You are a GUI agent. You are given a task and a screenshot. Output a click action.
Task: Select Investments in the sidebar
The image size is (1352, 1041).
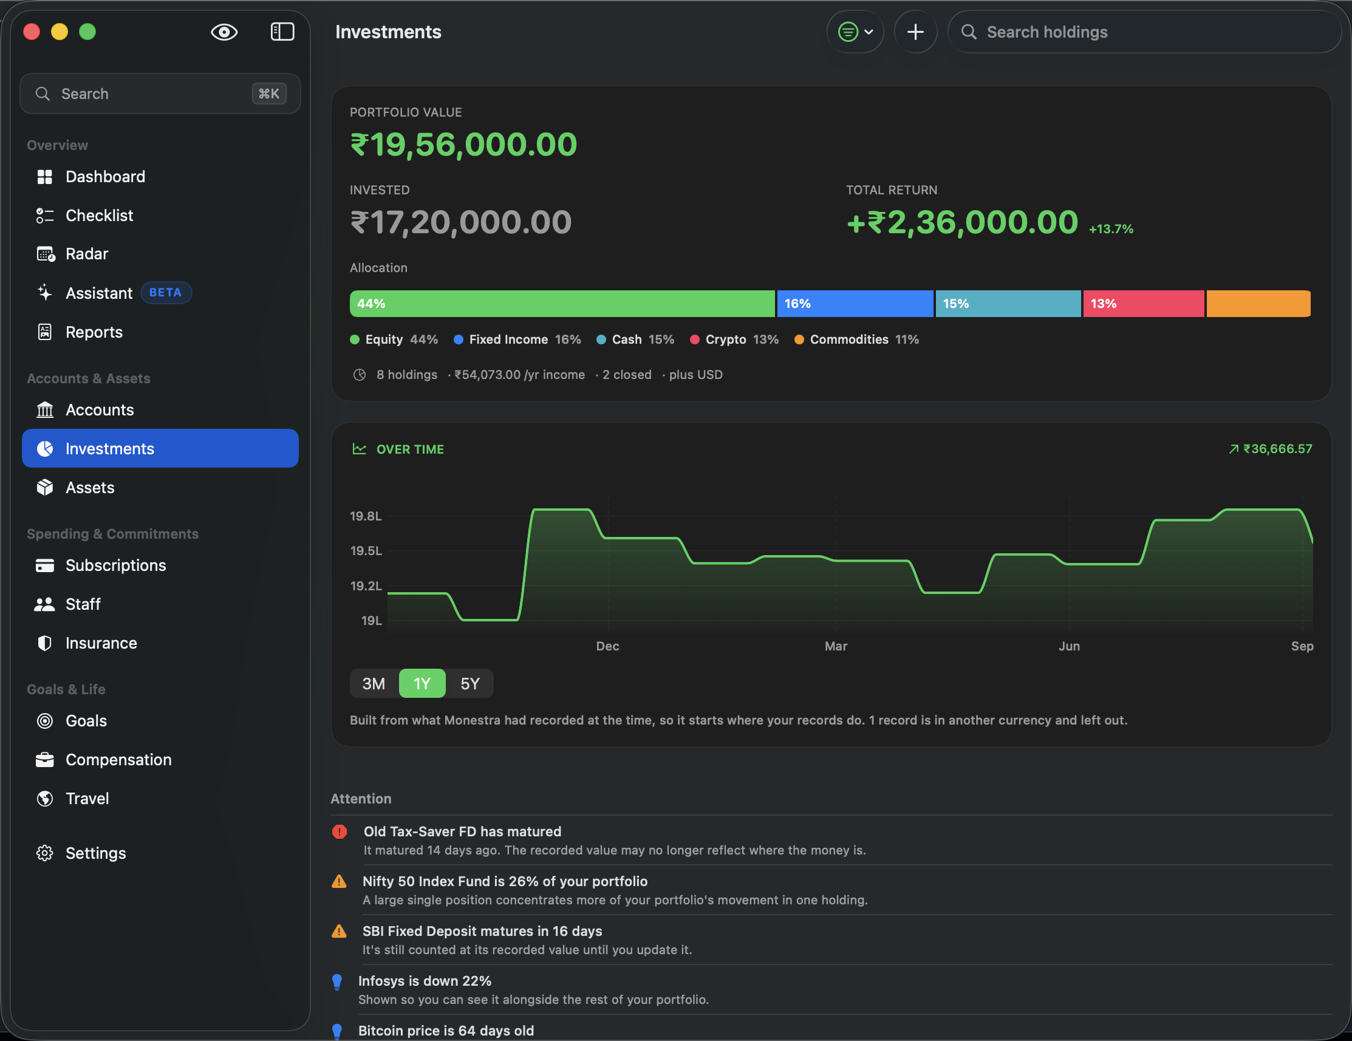160,448
